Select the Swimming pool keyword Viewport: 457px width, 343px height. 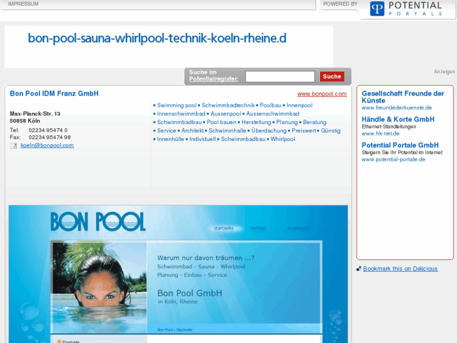(177, 105)
